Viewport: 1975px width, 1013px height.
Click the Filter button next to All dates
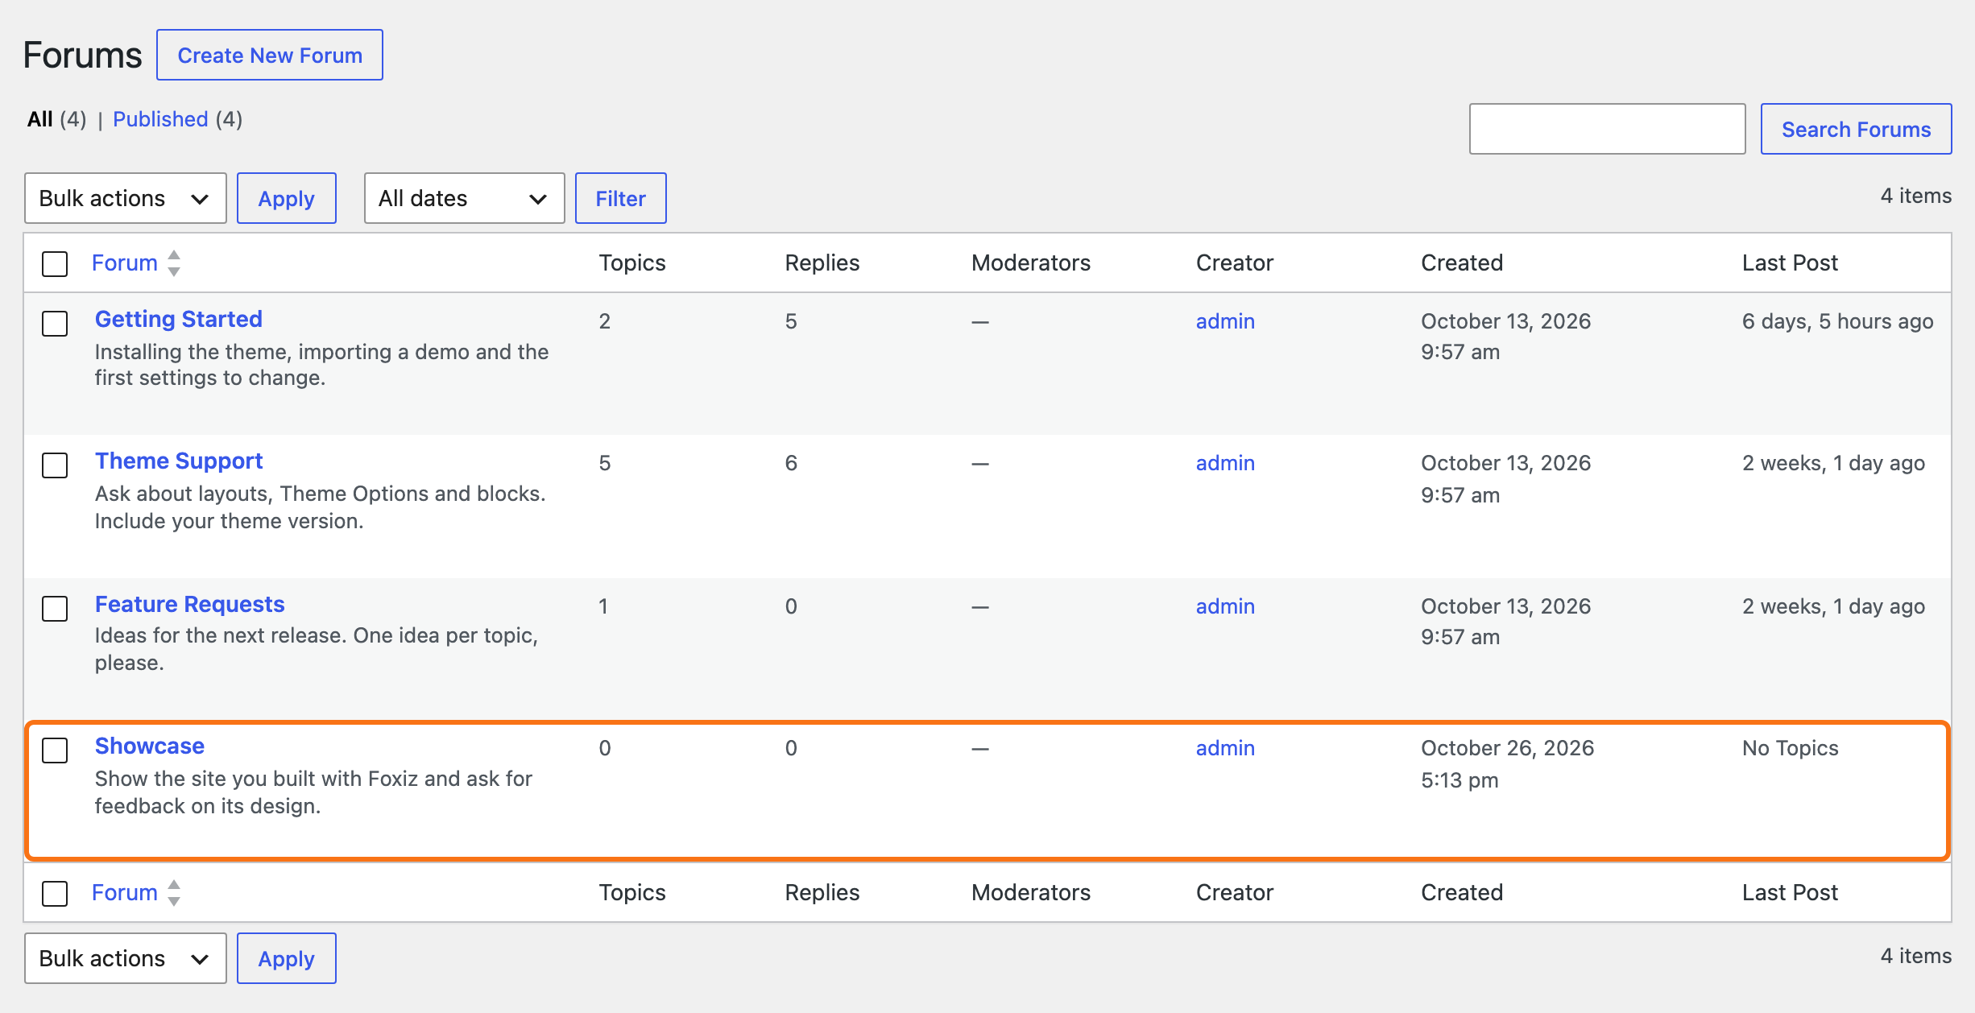tap(620, 198)
